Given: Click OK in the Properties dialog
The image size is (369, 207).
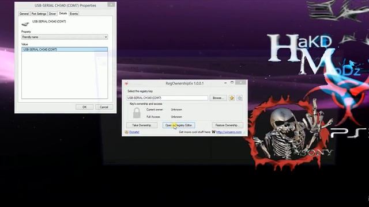Looking at the screenshot, I should coord(85,107).
